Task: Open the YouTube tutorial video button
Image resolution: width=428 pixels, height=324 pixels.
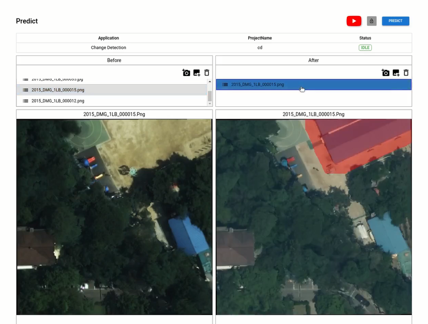Action: point(354,21)
